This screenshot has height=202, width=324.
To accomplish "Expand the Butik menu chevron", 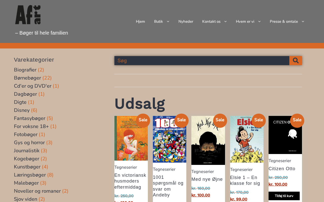I will click(x=168, y=21).
